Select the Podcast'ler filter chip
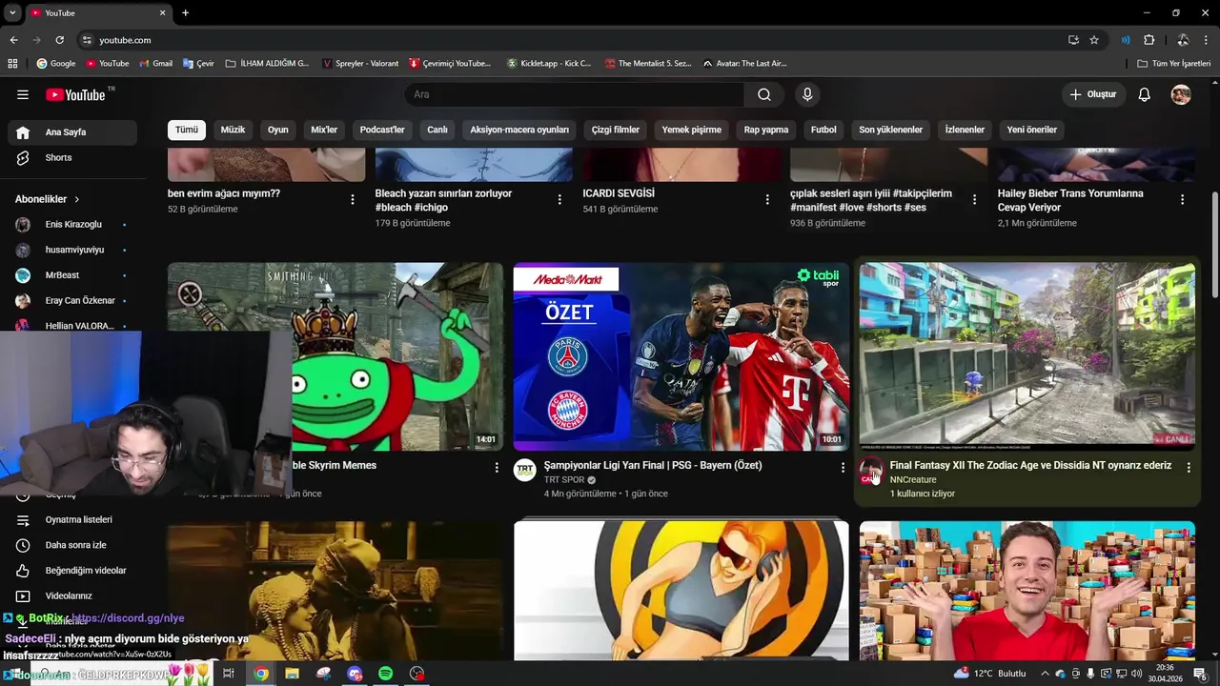The width and height of the screenshot is (1220, 686). pyautogui.click(x=382, y=130)
